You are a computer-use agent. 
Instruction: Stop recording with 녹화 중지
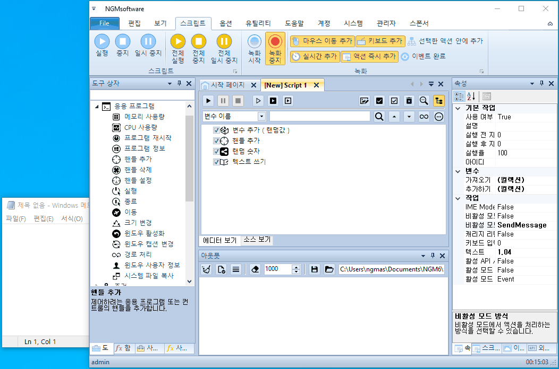[x=275, y=49]
